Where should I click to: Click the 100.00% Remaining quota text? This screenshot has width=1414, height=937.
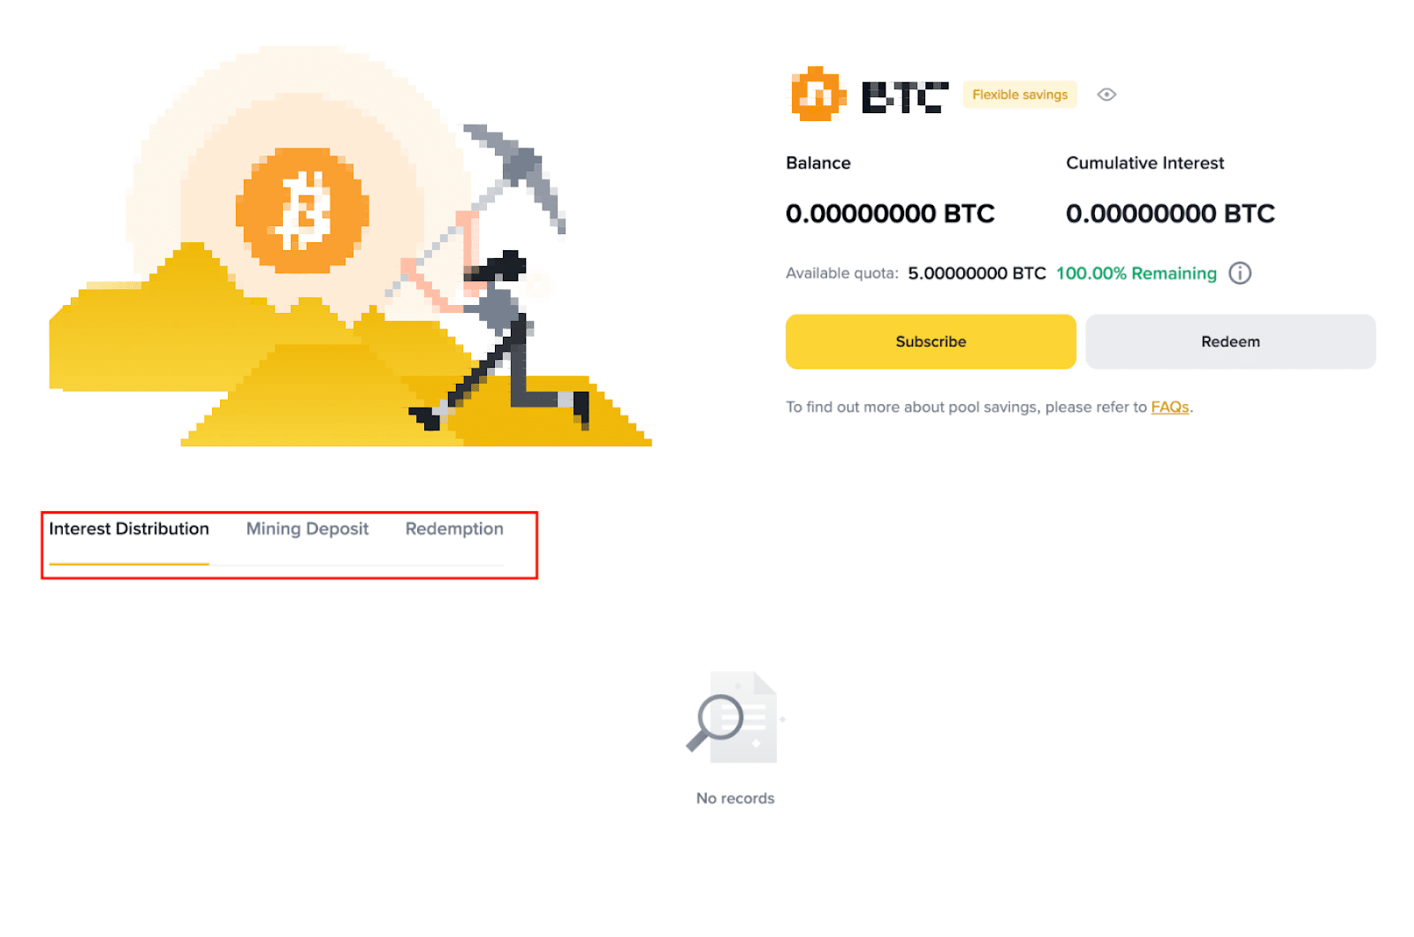[1136, 273]
